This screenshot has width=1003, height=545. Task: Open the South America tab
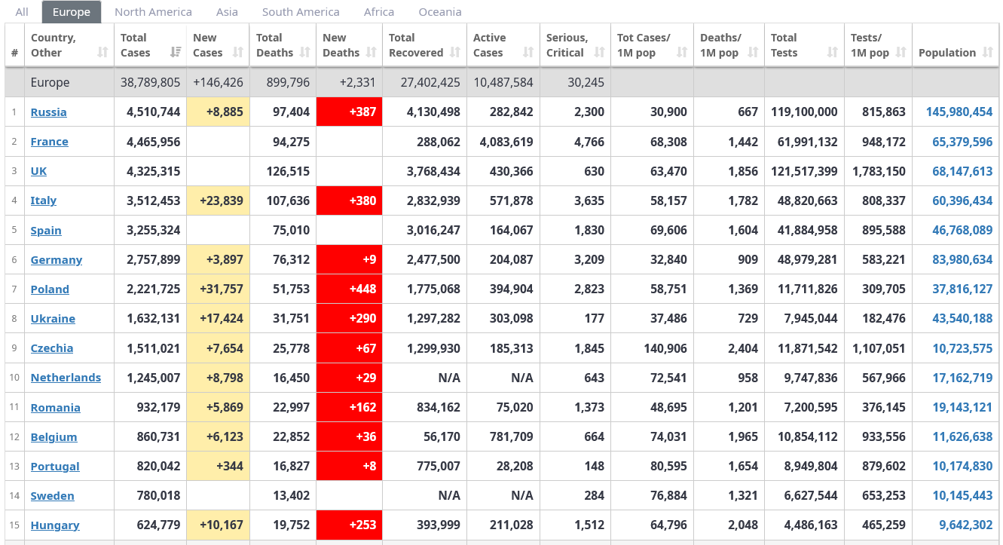pyautogui.click(x=301, y=12)
